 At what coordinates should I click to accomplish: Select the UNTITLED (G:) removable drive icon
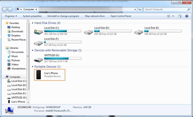(38, 60)
